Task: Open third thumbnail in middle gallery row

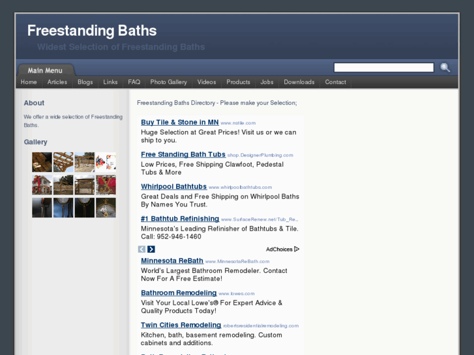Action: [85, 185]
